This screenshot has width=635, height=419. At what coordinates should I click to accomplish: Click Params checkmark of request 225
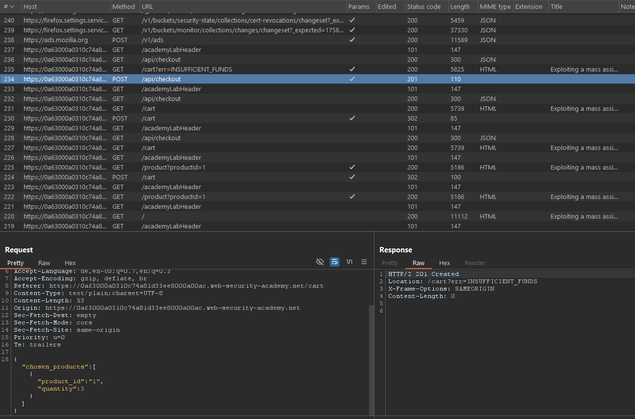352,168
